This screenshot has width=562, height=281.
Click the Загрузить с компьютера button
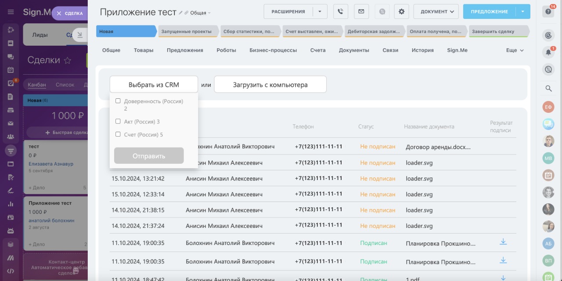click(x=270, y=85)
